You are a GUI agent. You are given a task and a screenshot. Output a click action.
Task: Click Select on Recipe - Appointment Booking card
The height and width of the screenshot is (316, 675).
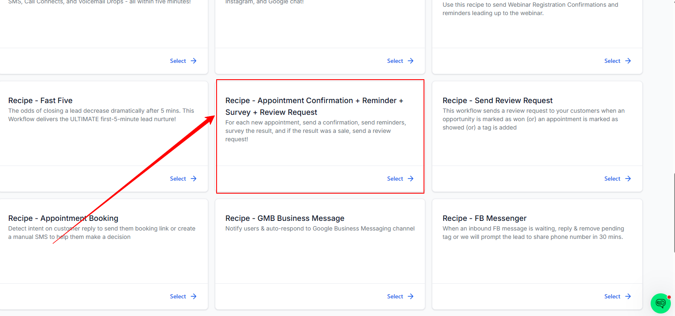[183, 296]
